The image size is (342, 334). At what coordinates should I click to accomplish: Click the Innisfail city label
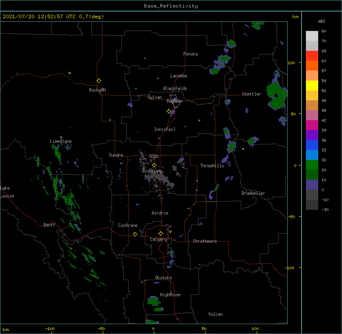165,129
